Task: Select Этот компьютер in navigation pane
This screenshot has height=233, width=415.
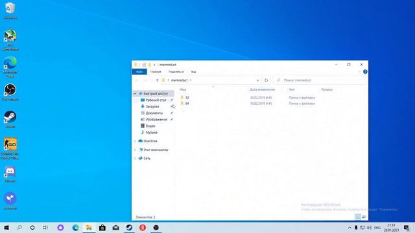Action: click(156, 150)
